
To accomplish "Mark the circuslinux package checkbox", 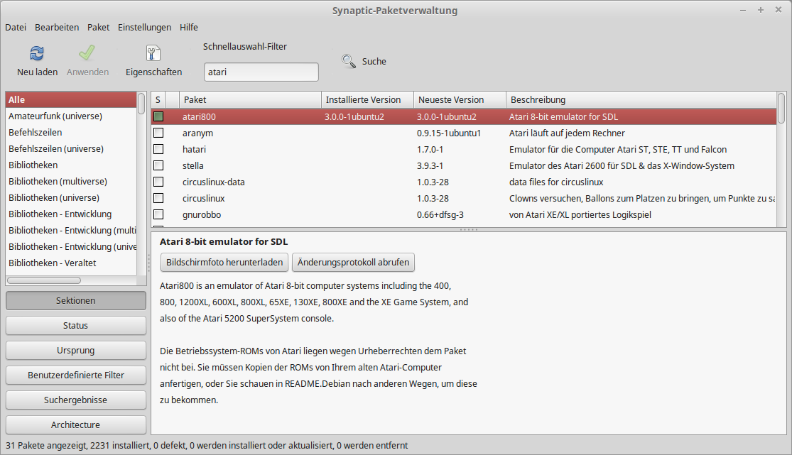I will coord(158,198).
